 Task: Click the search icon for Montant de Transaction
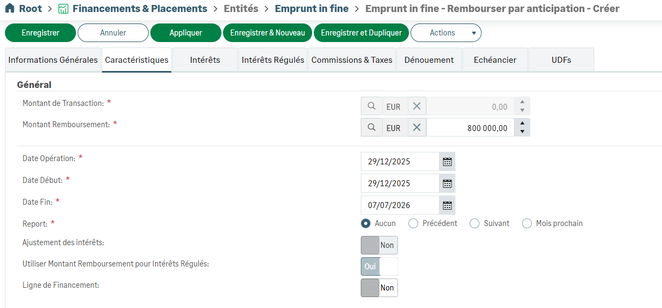[x=371, y=106]
